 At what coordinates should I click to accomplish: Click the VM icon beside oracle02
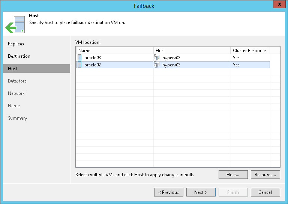[x=79, y=65]
